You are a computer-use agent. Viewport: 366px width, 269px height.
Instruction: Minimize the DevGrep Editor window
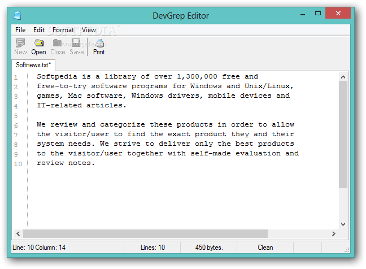tap(303, 14)
